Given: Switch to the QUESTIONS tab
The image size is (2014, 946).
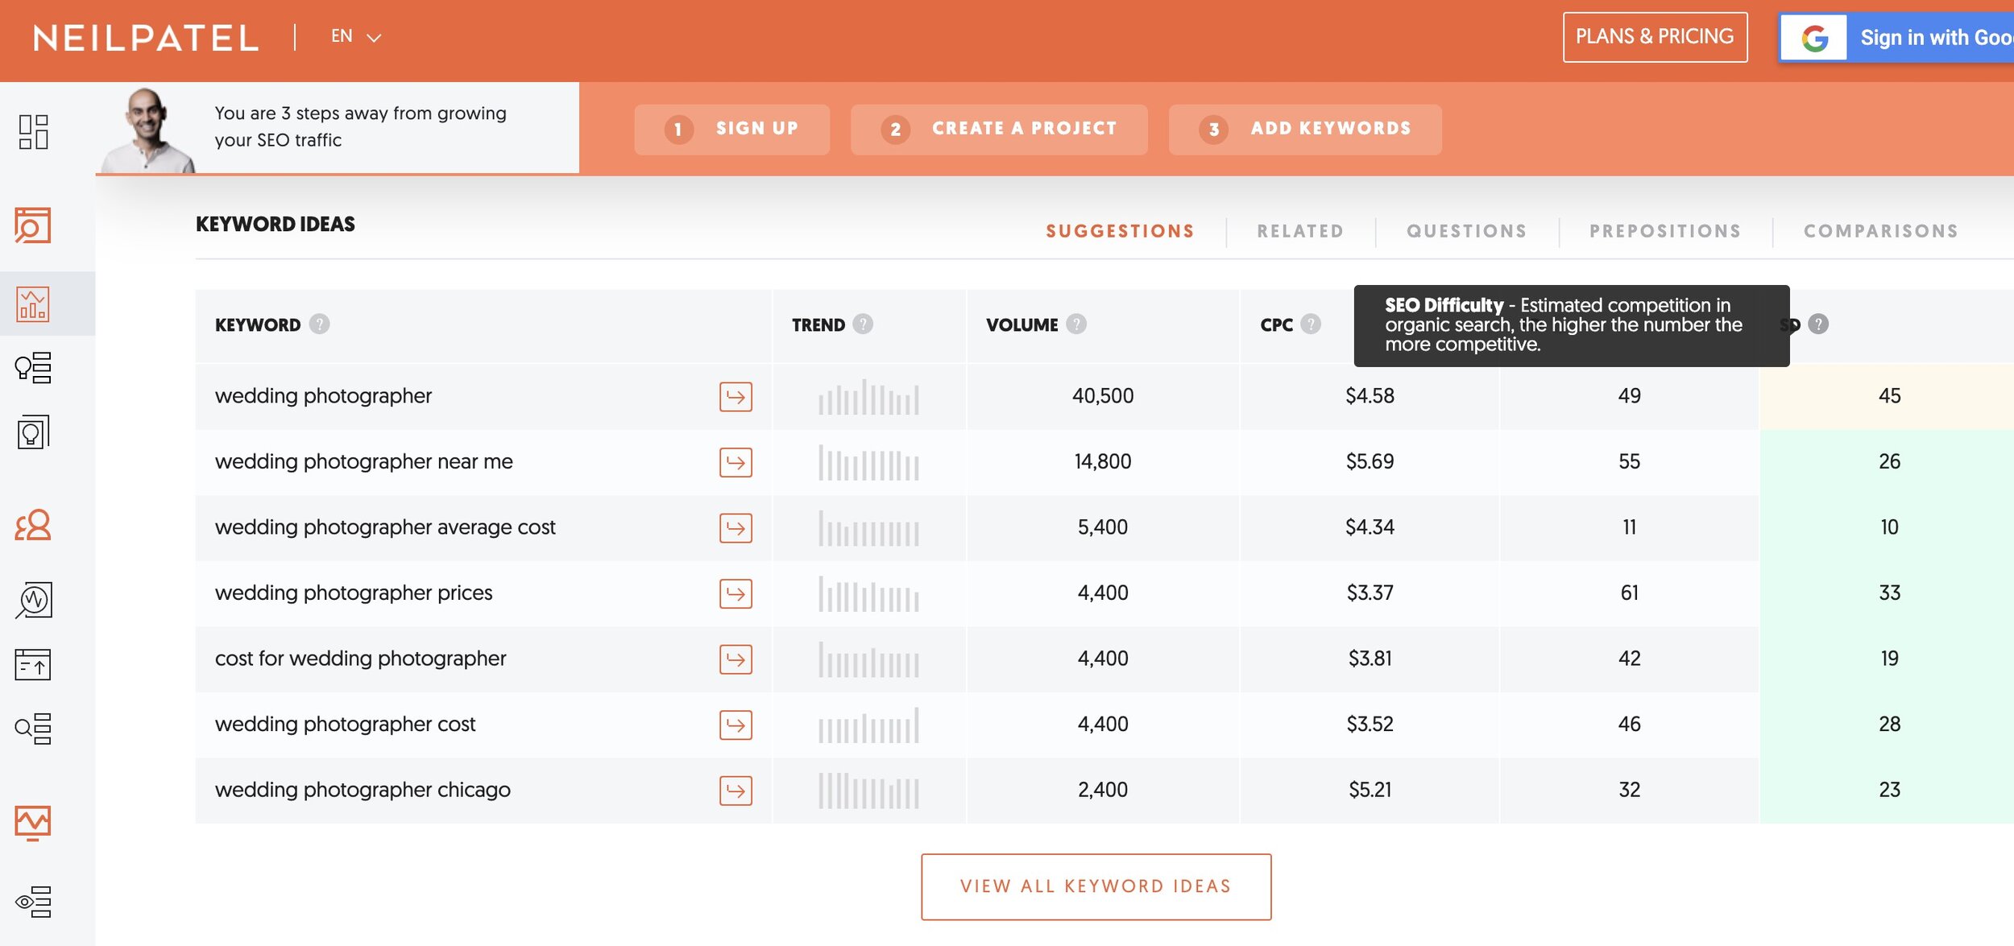Looking at the screenshot, I should pos(1466,231).
